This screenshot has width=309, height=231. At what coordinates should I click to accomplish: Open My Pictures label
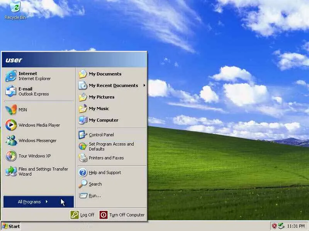102,97
